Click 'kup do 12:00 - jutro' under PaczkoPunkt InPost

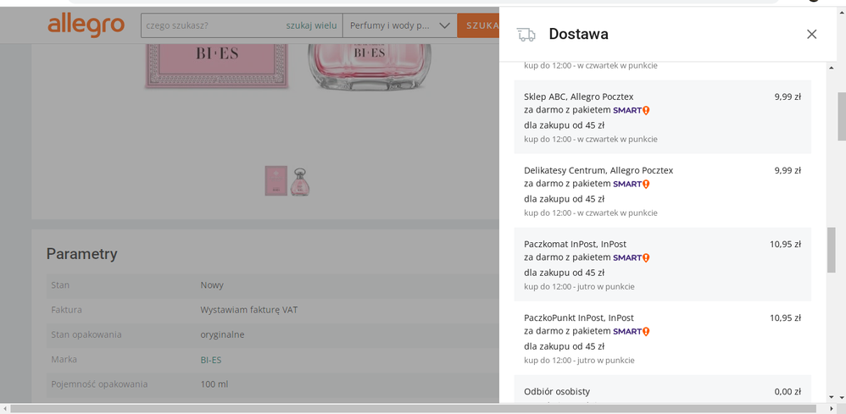click(579, 361)
